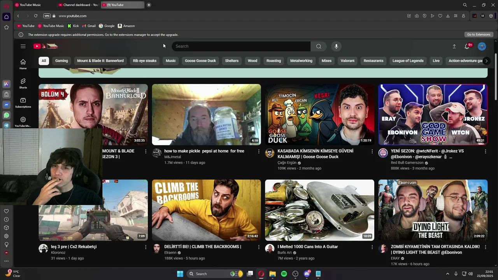The image size is (498, 280).
Task: Play the Climb the Backrooms thumbnail
Action: pyautogui.click(x=206, y=210)
